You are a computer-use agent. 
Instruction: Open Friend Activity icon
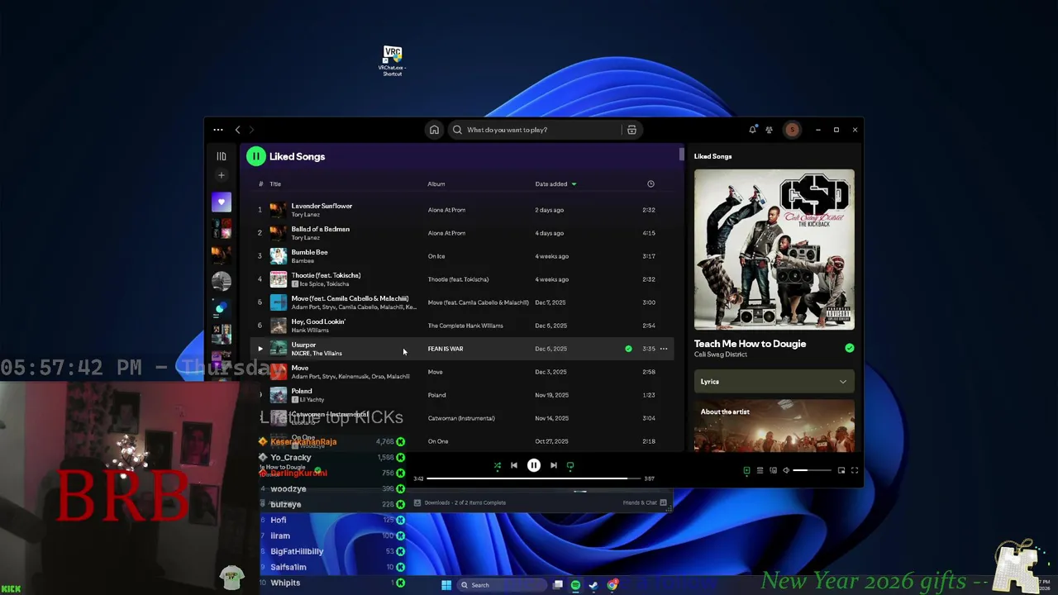(769, 130)
